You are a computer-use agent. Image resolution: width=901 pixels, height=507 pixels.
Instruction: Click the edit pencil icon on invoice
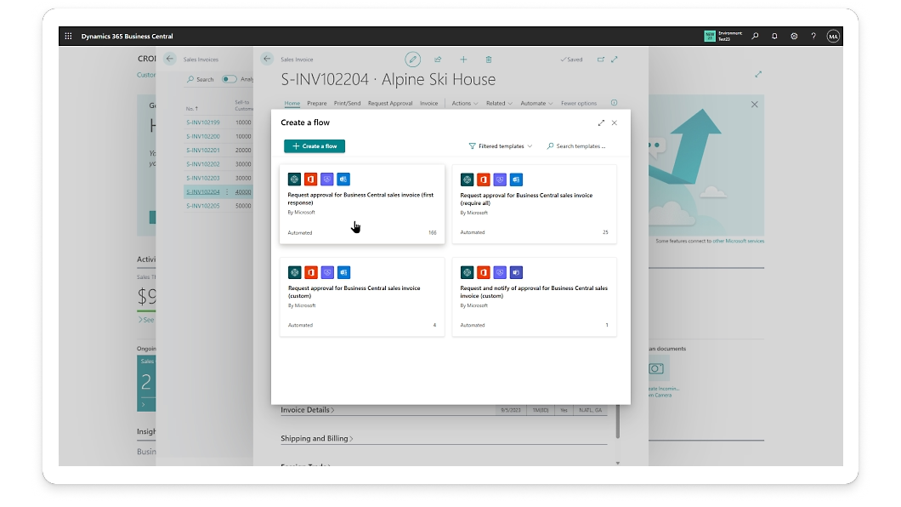tap(412, 60)
